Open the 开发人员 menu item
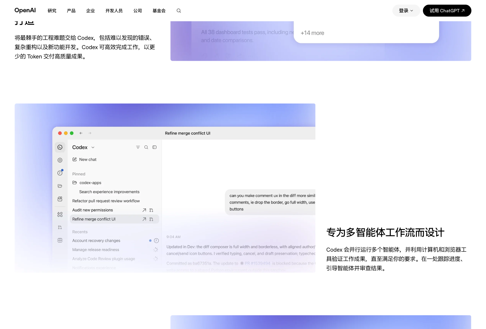 pos(114,11)
